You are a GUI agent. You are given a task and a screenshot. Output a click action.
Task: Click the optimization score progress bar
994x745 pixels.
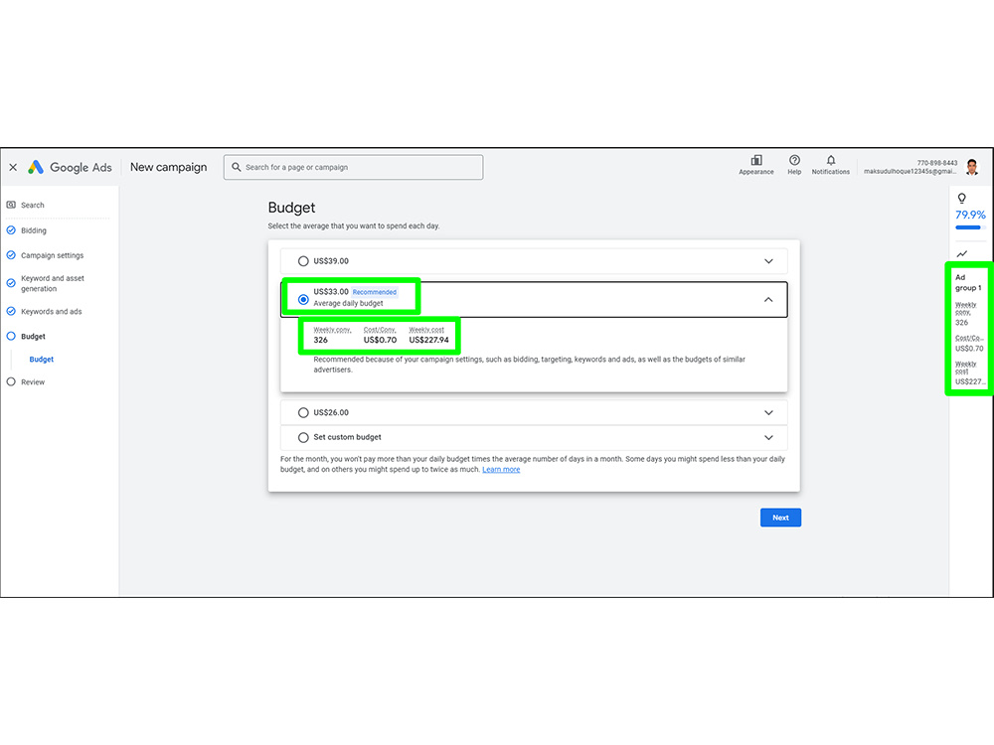pyautogui.click(x=970, y=227)
